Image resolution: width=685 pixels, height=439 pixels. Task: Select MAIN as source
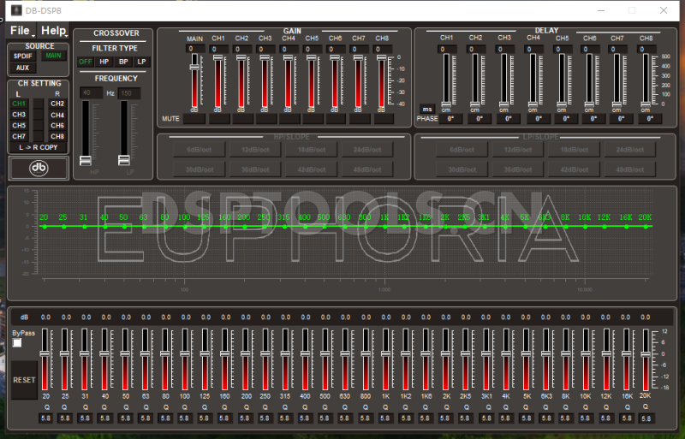pyautogui.click(x=53, y=56)
